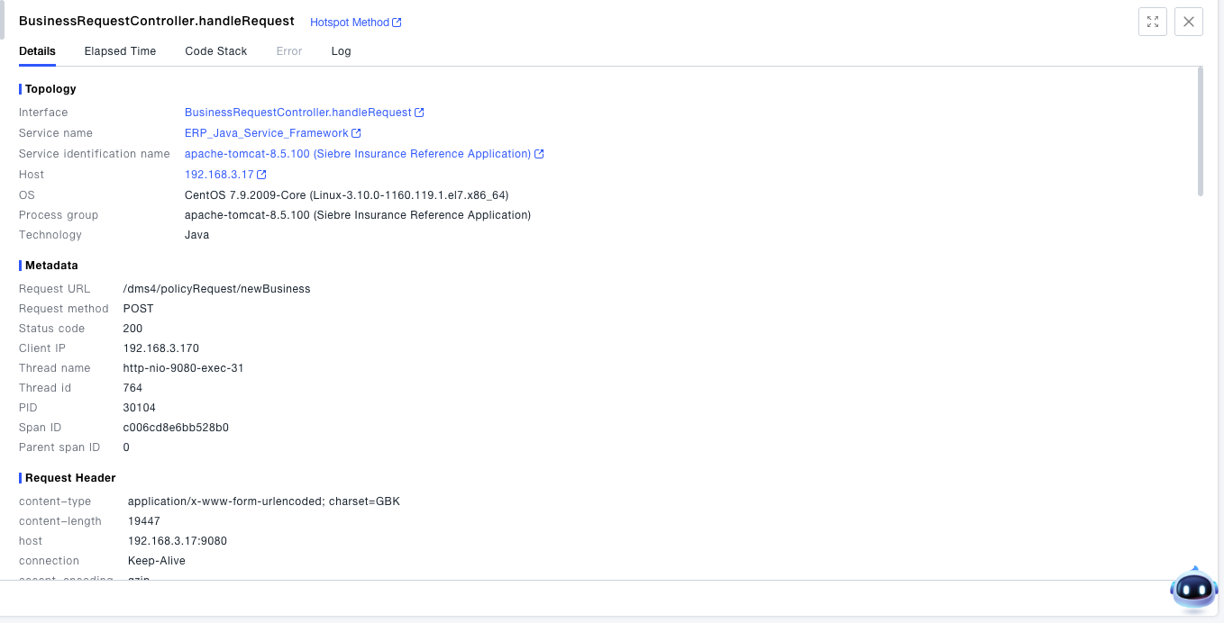Open the Hotspot Method link
Viewport: 1224px width, 623px height.
(349, 23)
